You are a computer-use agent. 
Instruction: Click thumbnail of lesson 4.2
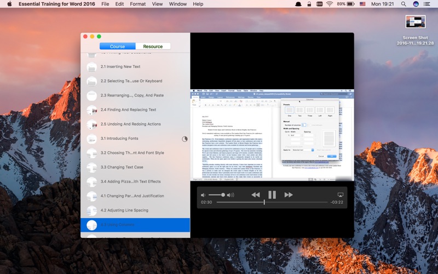91,210
